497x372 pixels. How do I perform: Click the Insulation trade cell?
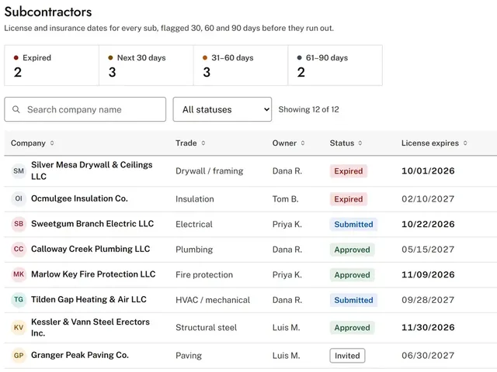coord(195,199)
